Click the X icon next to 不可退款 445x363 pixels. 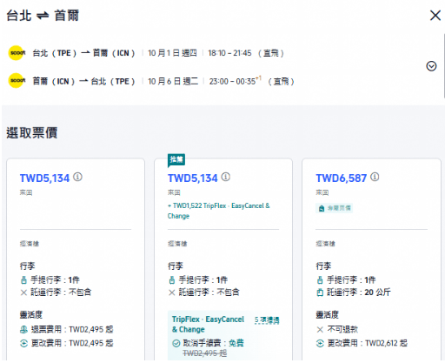click(320, 330)
